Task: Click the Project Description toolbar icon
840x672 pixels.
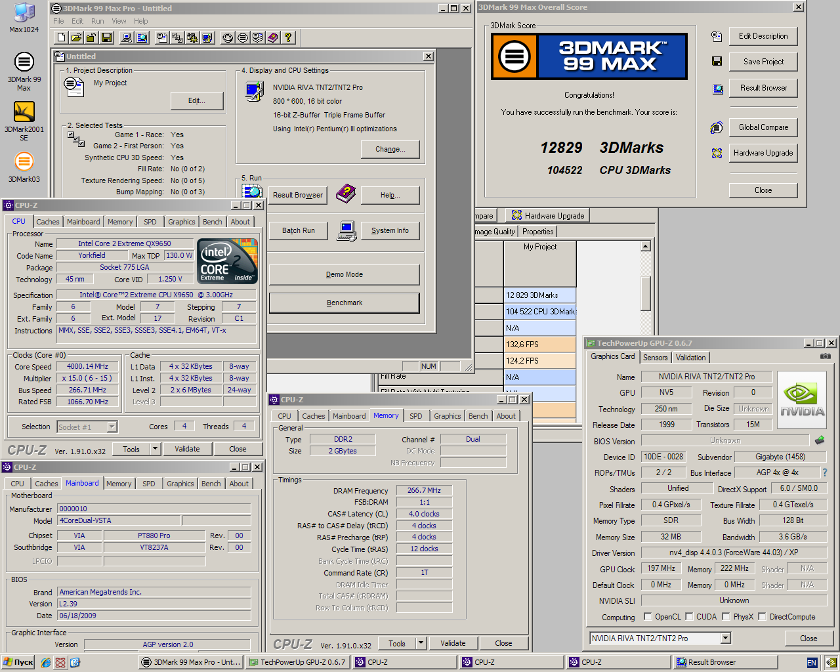Action: (x=162, y=37)
